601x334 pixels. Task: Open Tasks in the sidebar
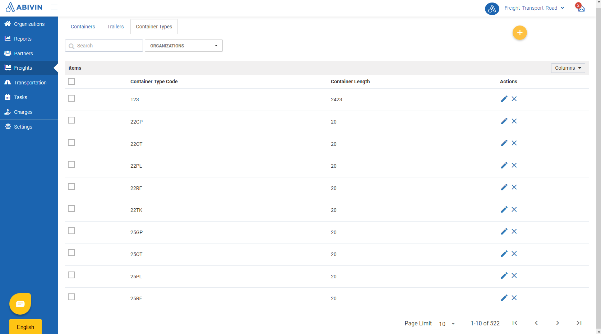pos(29,97)
